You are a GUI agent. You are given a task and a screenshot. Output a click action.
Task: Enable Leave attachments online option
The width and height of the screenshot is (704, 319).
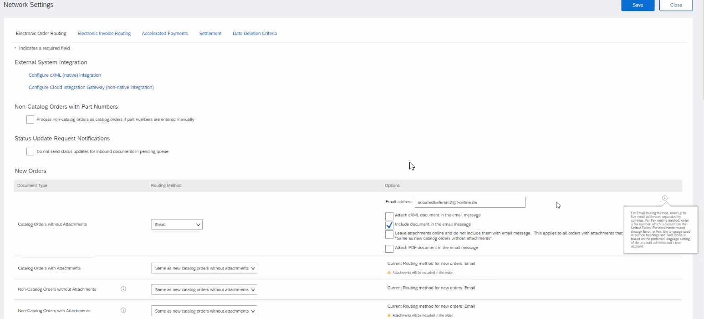[x=389, y=234]
